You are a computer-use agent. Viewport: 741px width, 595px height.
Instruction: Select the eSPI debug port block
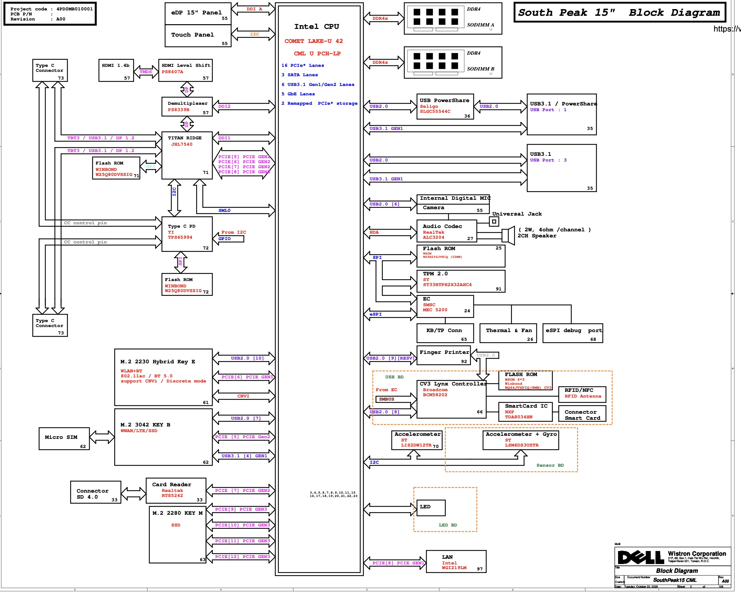(573, 333)
